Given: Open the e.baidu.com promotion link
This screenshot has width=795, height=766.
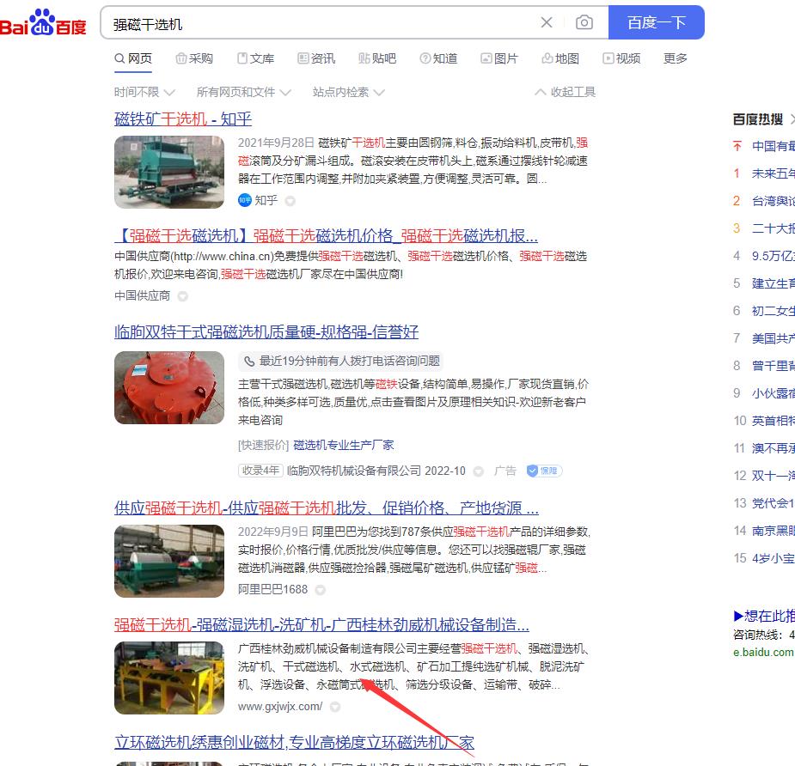Looking at the screenshot, I should click(763, 653).
